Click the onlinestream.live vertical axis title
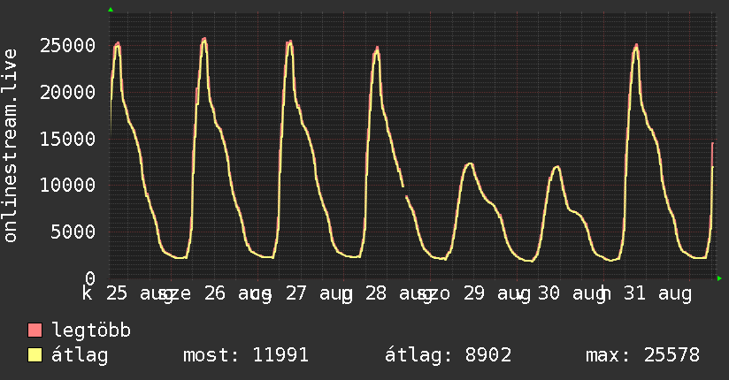The width and height of the screenshot is (729, 380). (x=10, y=146)
